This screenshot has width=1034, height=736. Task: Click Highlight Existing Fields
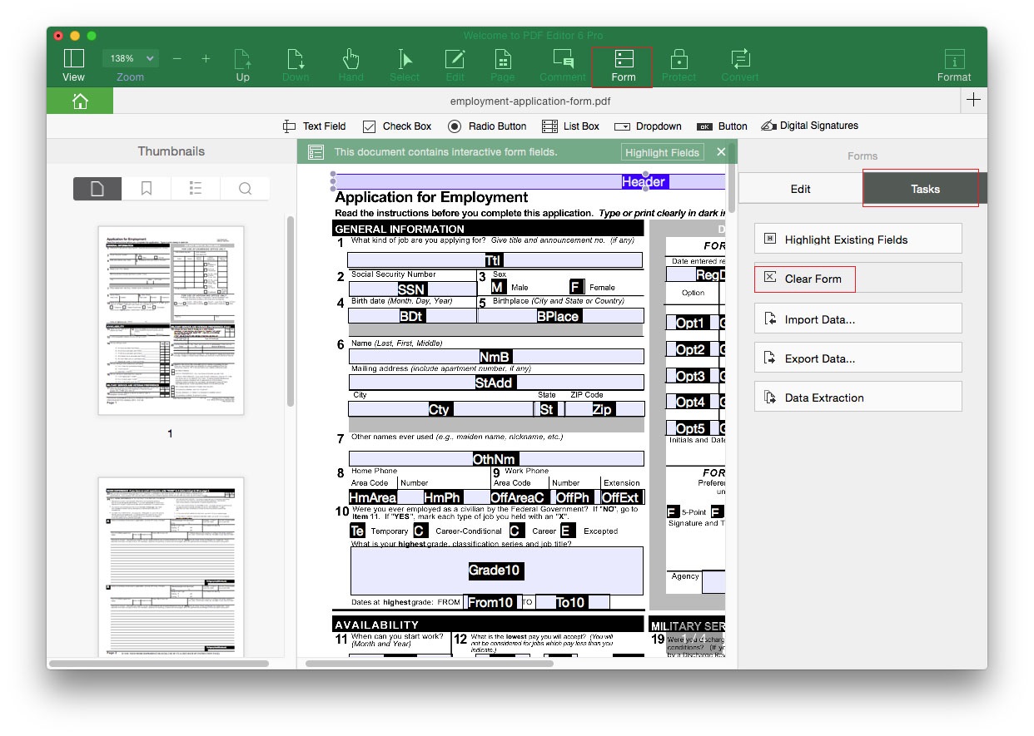(x=858, y=239)
